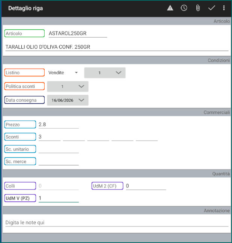Click the Sc. merce input field

pos(59,162)
